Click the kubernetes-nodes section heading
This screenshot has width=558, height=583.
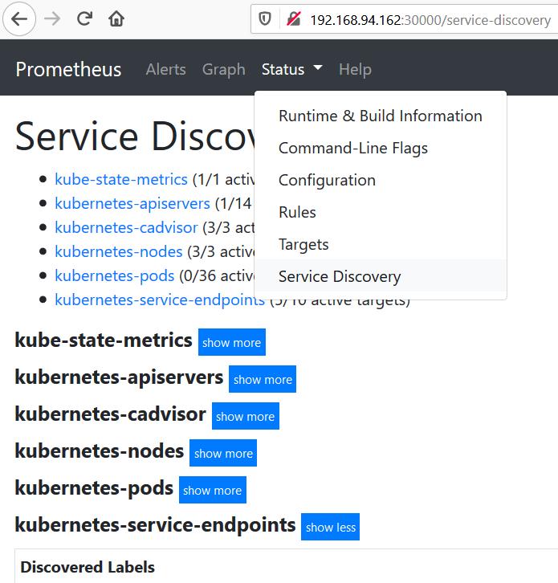coord(100,451)
